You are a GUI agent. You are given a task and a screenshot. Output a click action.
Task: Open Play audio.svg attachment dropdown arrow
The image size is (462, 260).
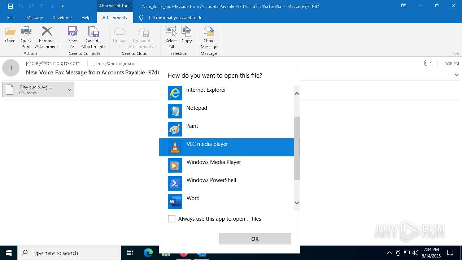(70, 90)
